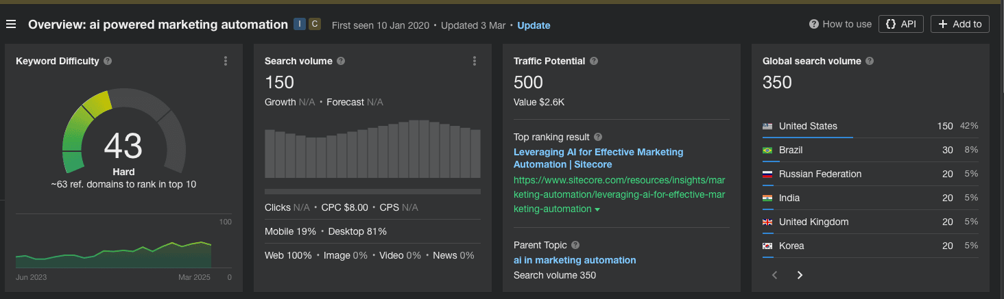Click the 'C' intent badge
Image resolution: width=1004 pixels, height=299 pixels.
click(x=315, y=24)
